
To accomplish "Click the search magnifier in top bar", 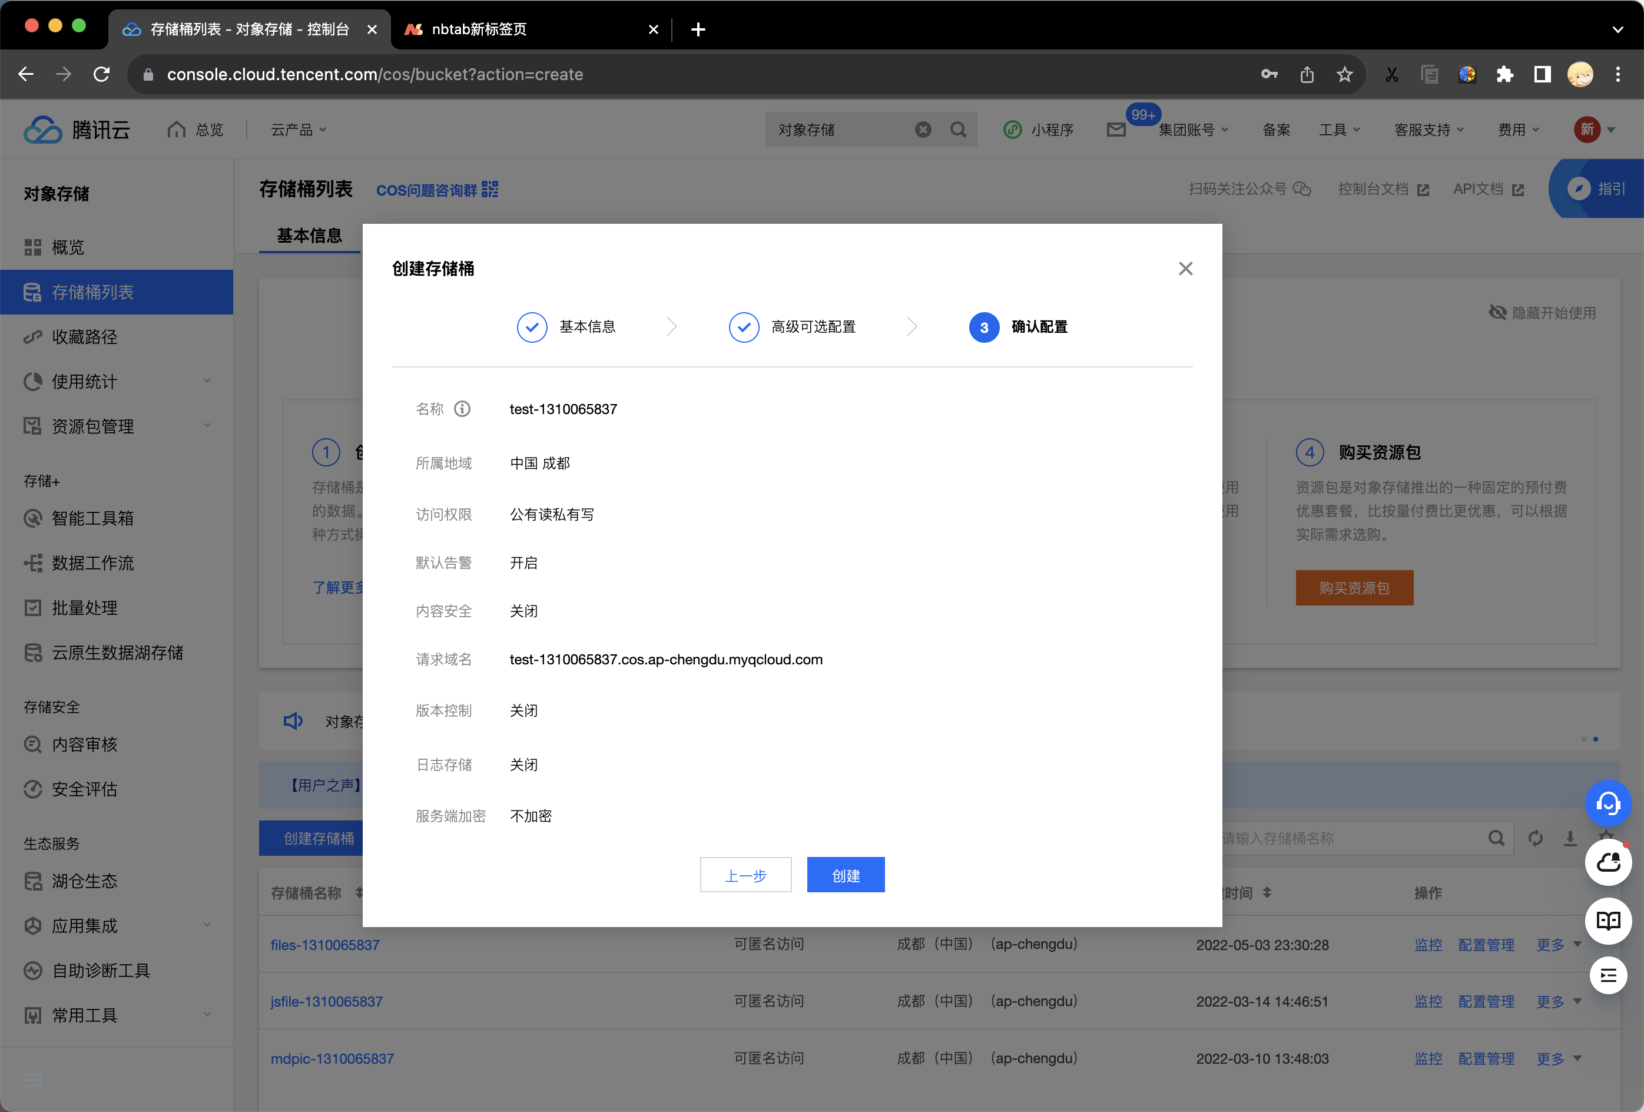I will (959, 130).
